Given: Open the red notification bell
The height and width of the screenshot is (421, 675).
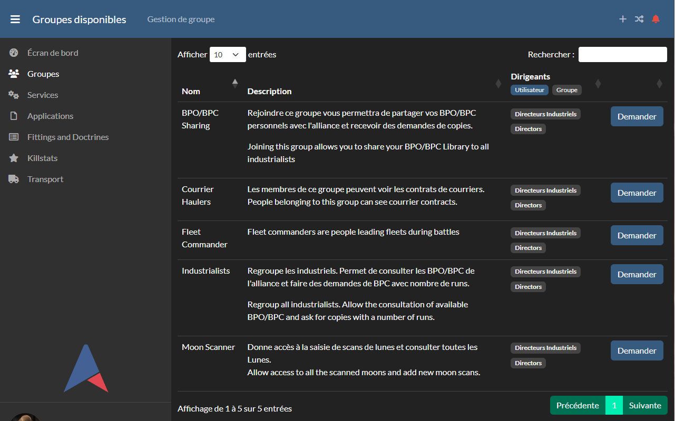Looking at the screenshot, I should (656, 19).
